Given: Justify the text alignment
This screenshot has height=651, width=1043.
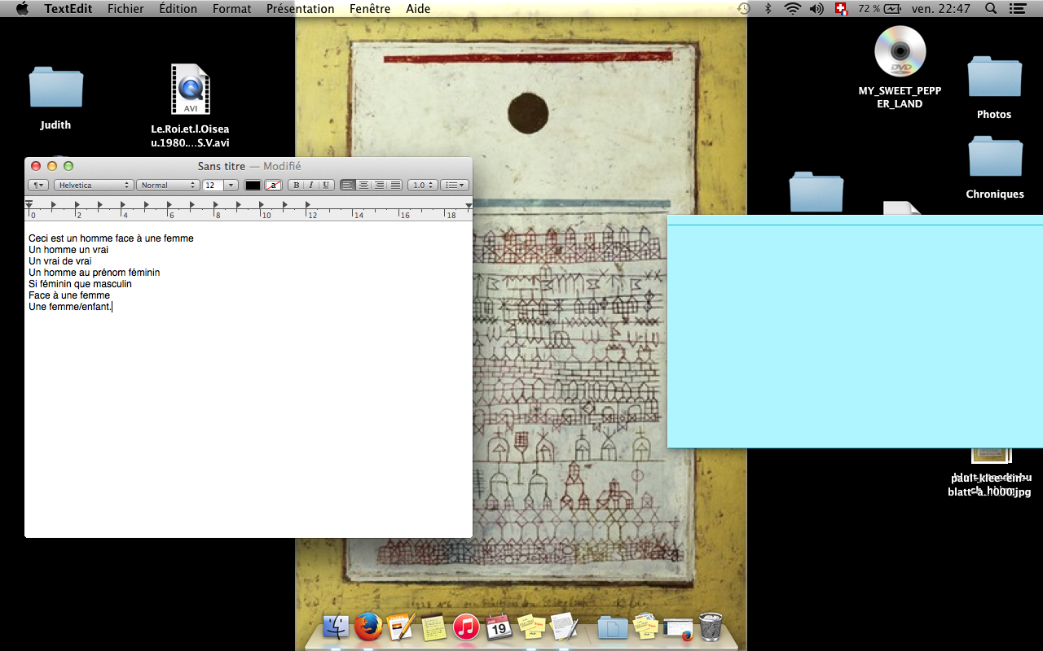Looking at the screenshot, I should [395, 186].
